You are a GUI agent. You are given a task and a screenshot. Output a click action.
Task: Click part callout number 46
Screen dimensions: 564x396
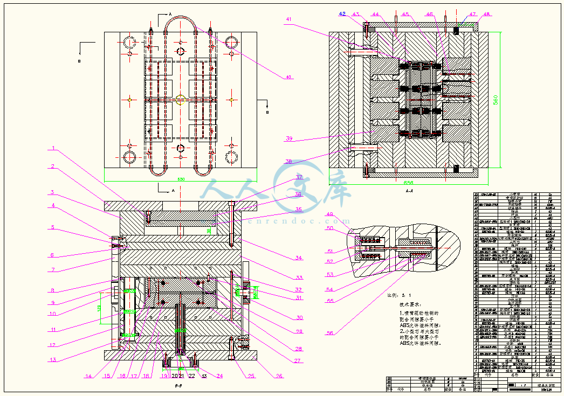tap(430, 15)
